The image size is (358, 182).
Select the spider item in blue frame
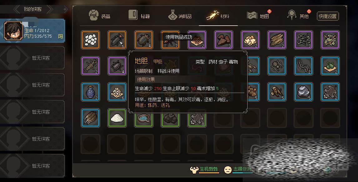277,66
